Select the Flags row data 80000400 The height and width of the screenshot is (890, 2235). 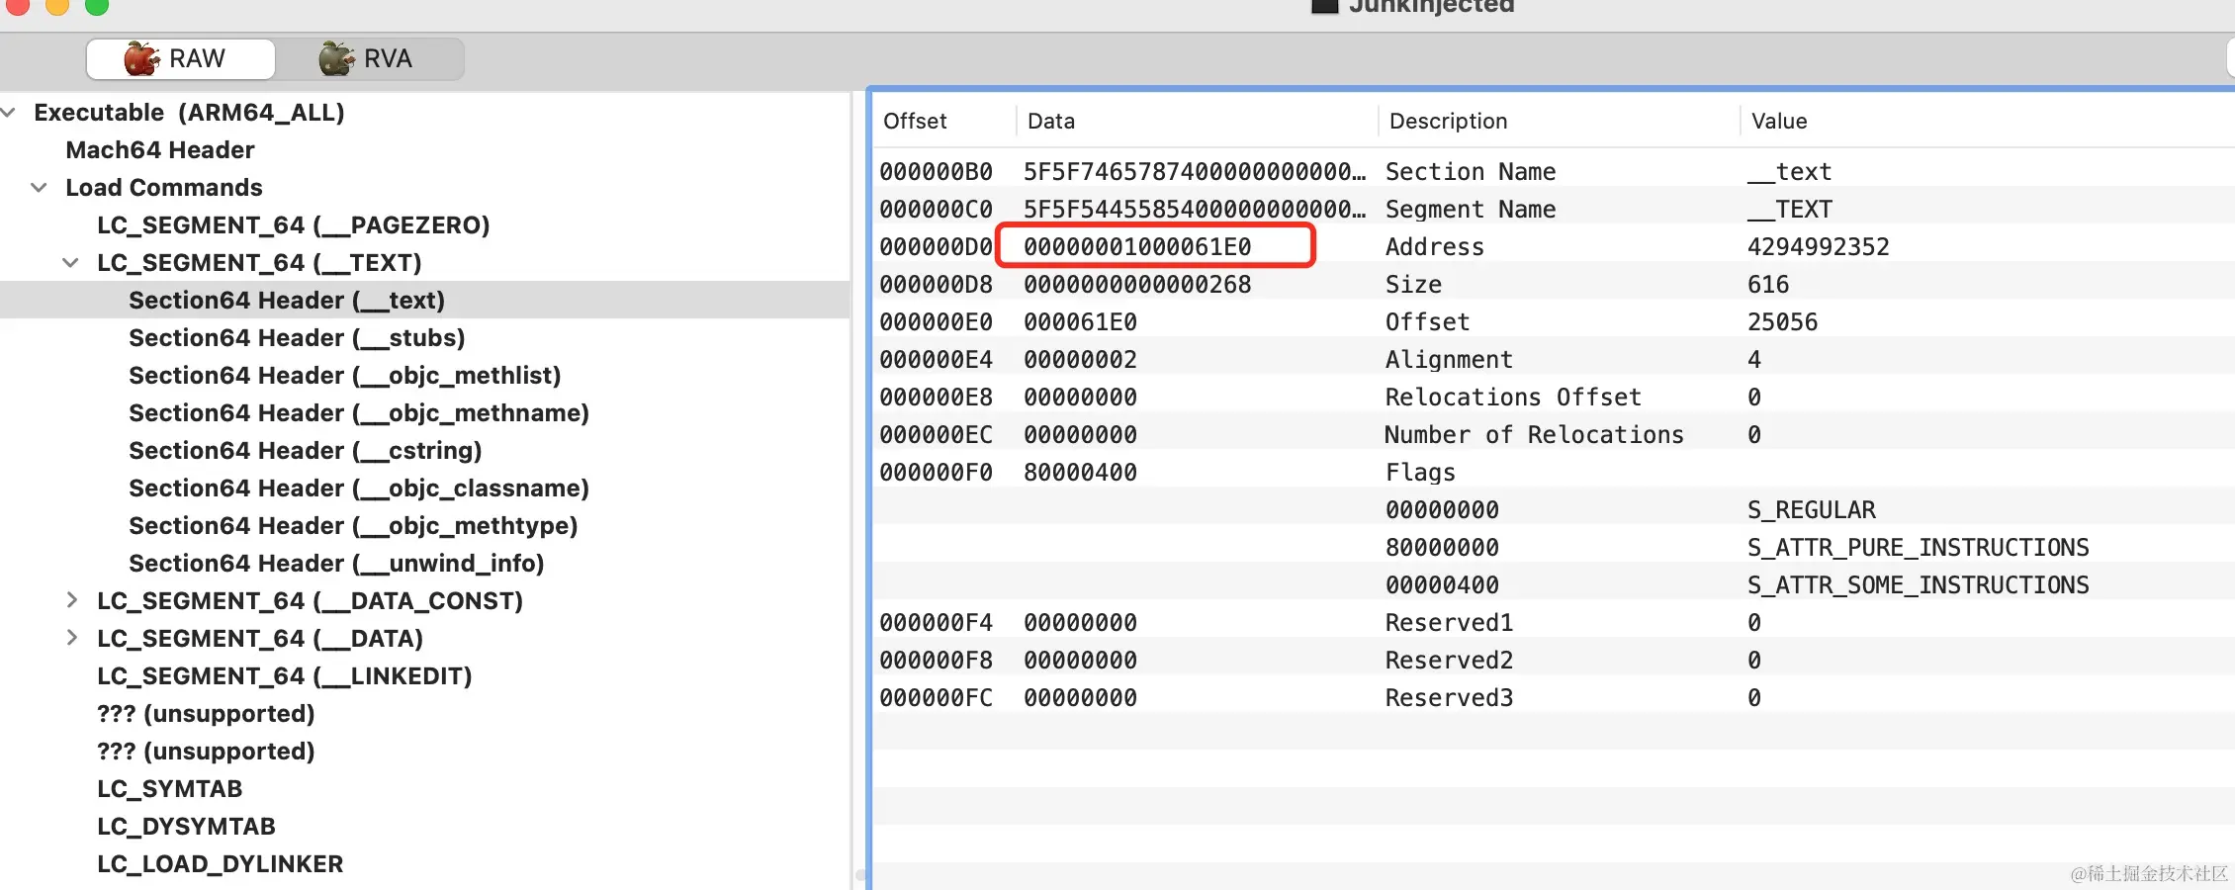[x=1080, y=473]
